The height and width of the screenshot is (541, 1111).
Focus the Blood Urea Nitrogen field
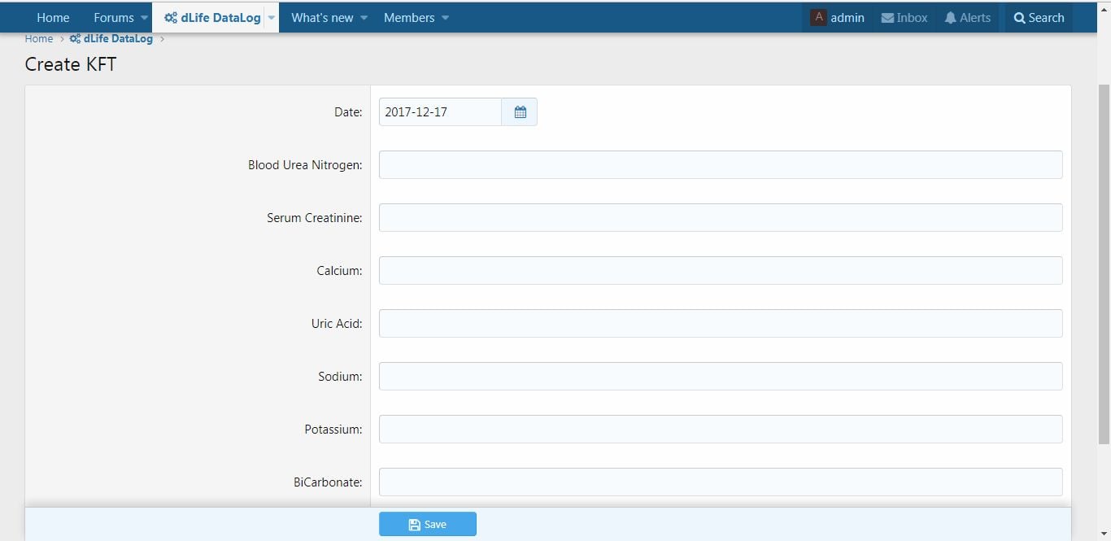(x=721, y=164)
